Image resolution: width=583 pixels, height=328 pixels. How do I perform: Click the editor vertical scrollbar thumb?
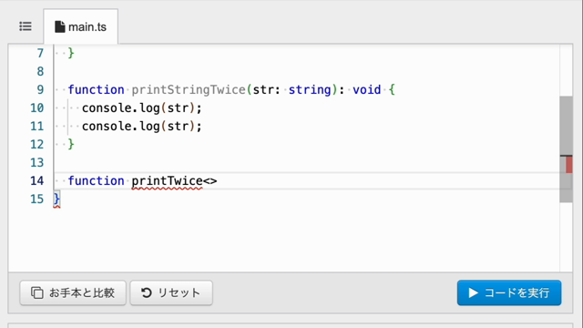coord(566,149)
